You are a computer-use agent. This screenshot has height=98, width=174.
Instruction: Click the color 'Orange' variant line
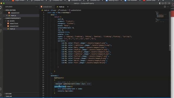click(85, 58)
